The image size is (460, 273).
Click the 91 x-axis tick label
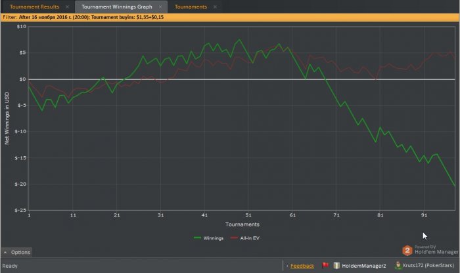pyautogui.click(x=425, y=215)
